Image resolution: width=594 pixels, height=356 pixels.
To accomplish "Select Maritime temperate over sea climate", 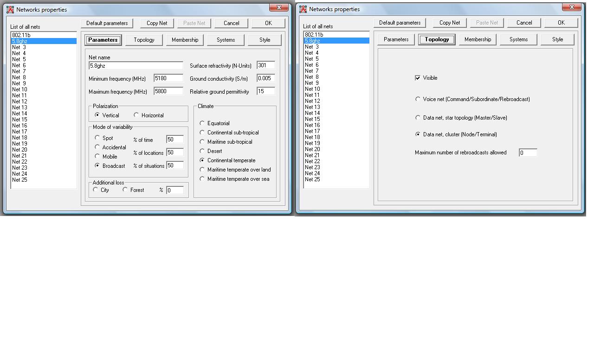I will [x=202, y=178].
